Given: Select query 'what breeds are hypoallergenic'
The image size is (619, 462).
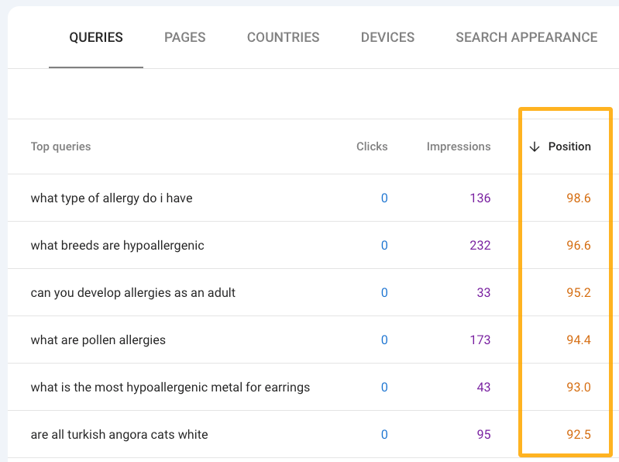Looking at the screenshot, I should click(118, 245).
